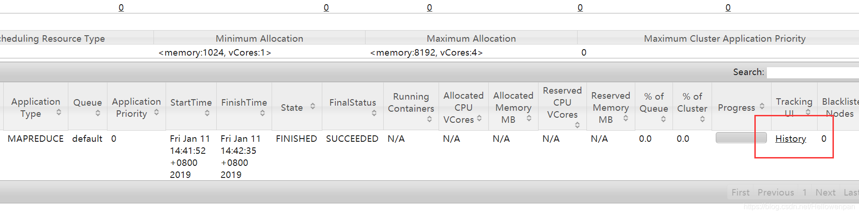859x215 pixels.
Task: Sort table by FinishTime arrows
Action: click(262, 113)
